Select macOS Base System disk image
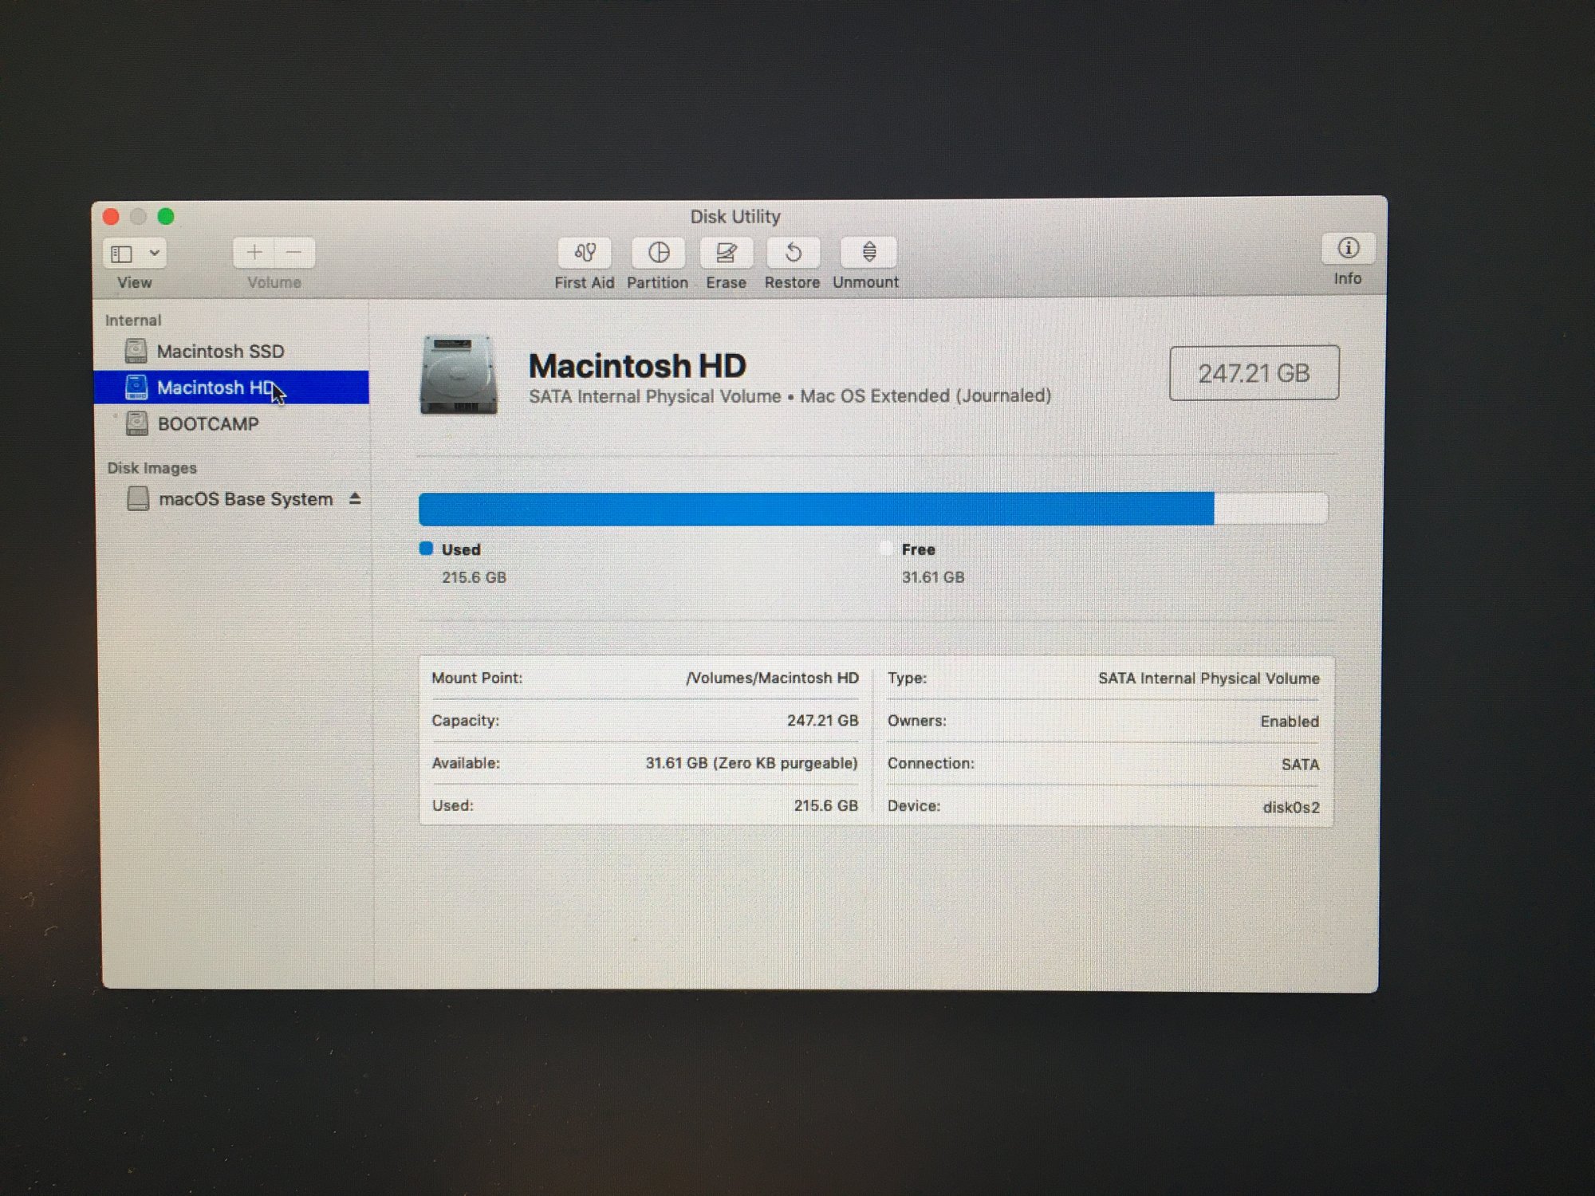 pyautogui.click(x=246, y=499)
